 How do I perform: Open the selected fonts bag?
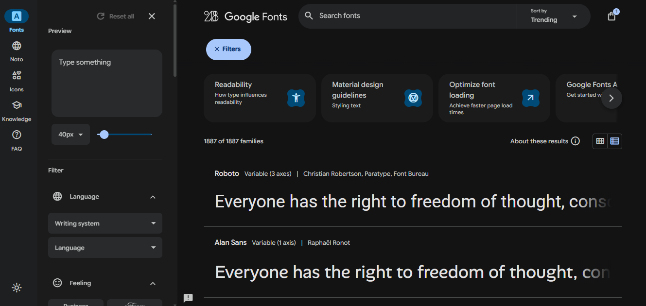click(x=611, y=16)
